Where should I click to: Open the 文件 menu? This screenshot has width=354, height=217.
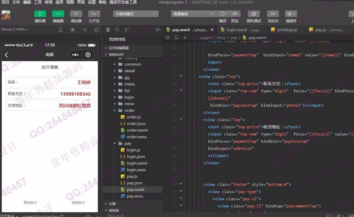pyautogui.click(x=16, y=2)
